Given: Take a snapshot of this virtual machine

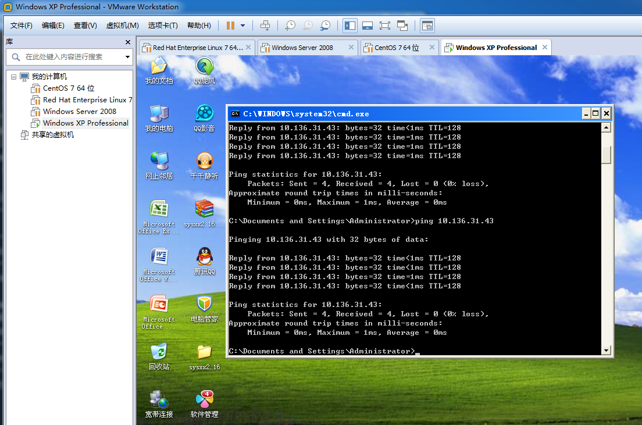Looking at the screenshot, I should [x=290, y=26].
